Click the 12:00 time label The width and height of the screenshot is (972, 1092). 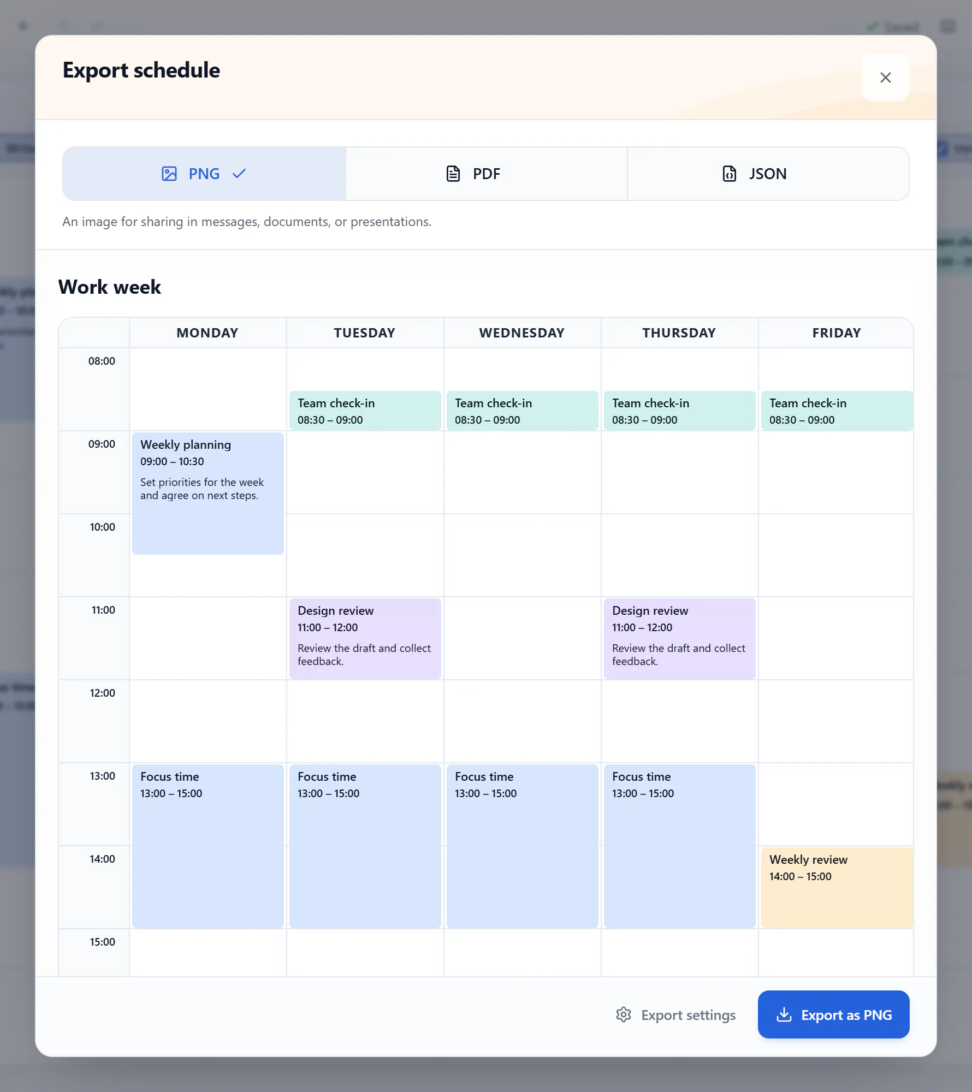tap(102, 693)
